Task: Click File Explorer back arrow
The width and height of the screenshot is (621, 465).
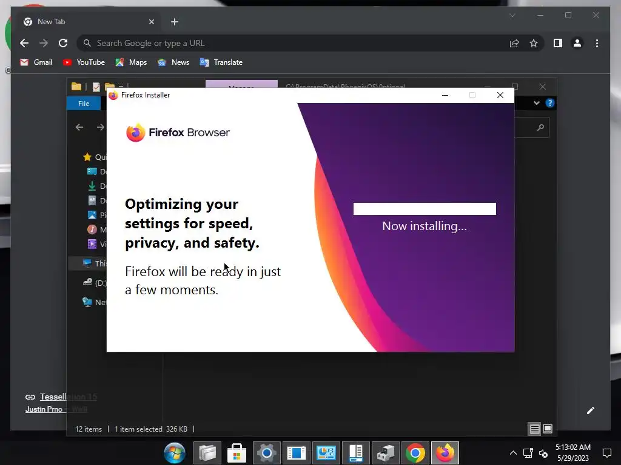Action: 79,127
